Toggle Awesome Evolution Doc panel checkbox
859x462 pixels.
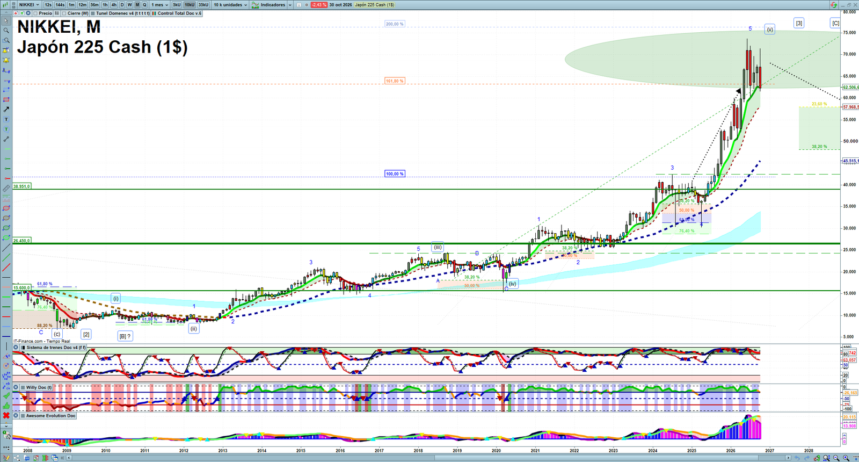pyautogui.click(x=23, y=416)
